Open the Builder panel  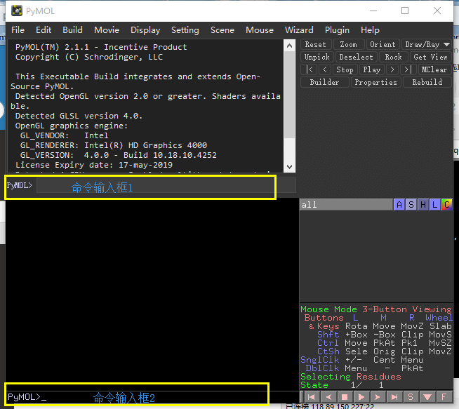(x=325, y=82)
